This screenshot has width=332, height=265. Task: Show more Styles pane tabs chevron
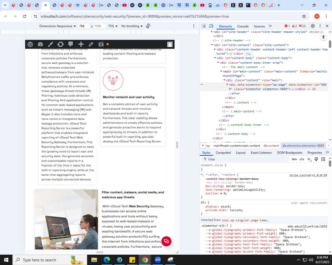327,152
